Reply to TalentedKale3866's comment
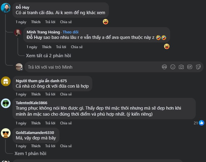Screen dimensions: 206x162 [50, 123]
